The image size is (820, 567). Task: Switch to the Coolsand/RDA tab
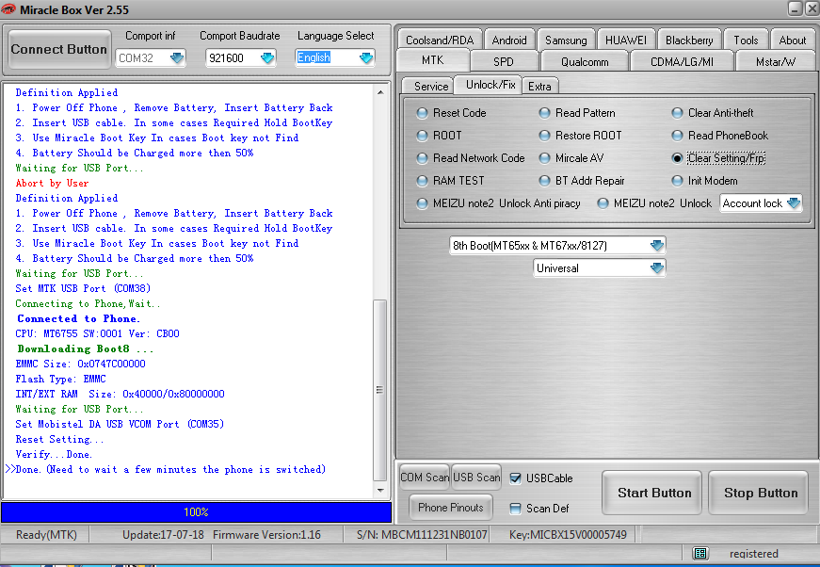[x=440, y=40]
